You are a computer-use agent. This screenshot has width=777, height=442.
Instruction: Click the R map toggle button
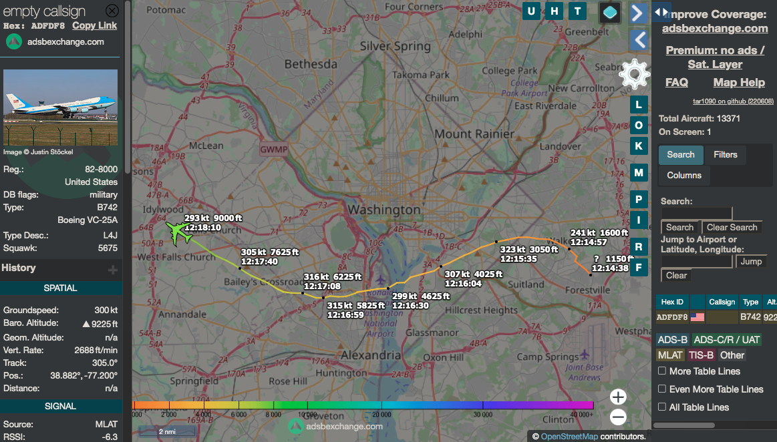click(639, 246)
